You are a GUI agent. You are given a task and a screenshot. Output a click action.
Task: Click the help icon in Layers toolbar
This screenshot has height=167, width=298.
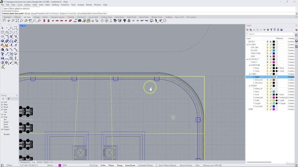click(281, 30)
